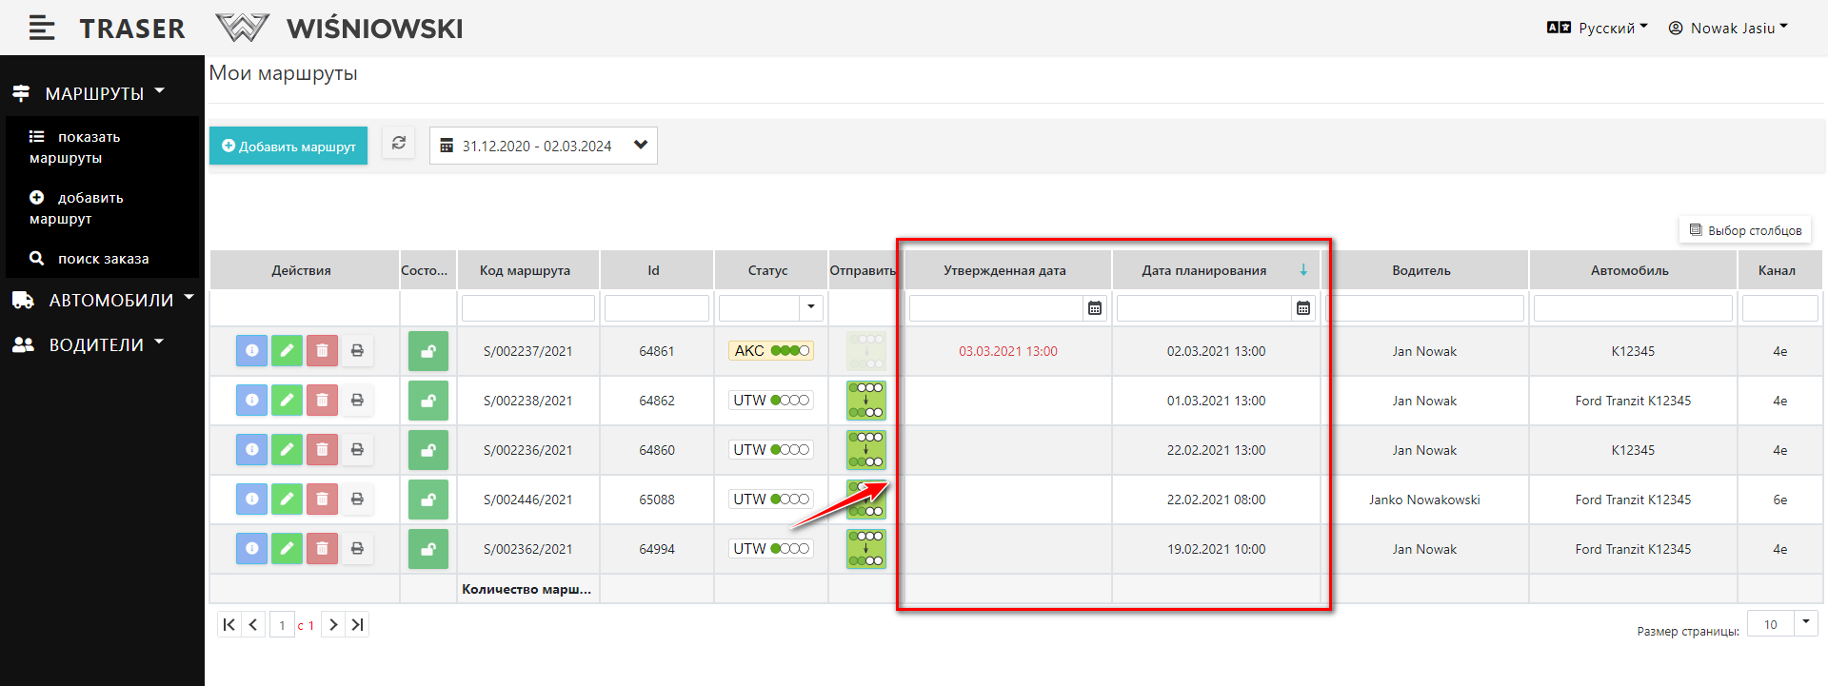Expand the Русский language selector

1598,29
